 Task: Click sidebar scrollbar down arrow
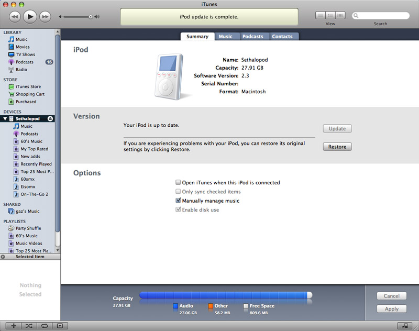pyautogui.click(x=58, y=250)
